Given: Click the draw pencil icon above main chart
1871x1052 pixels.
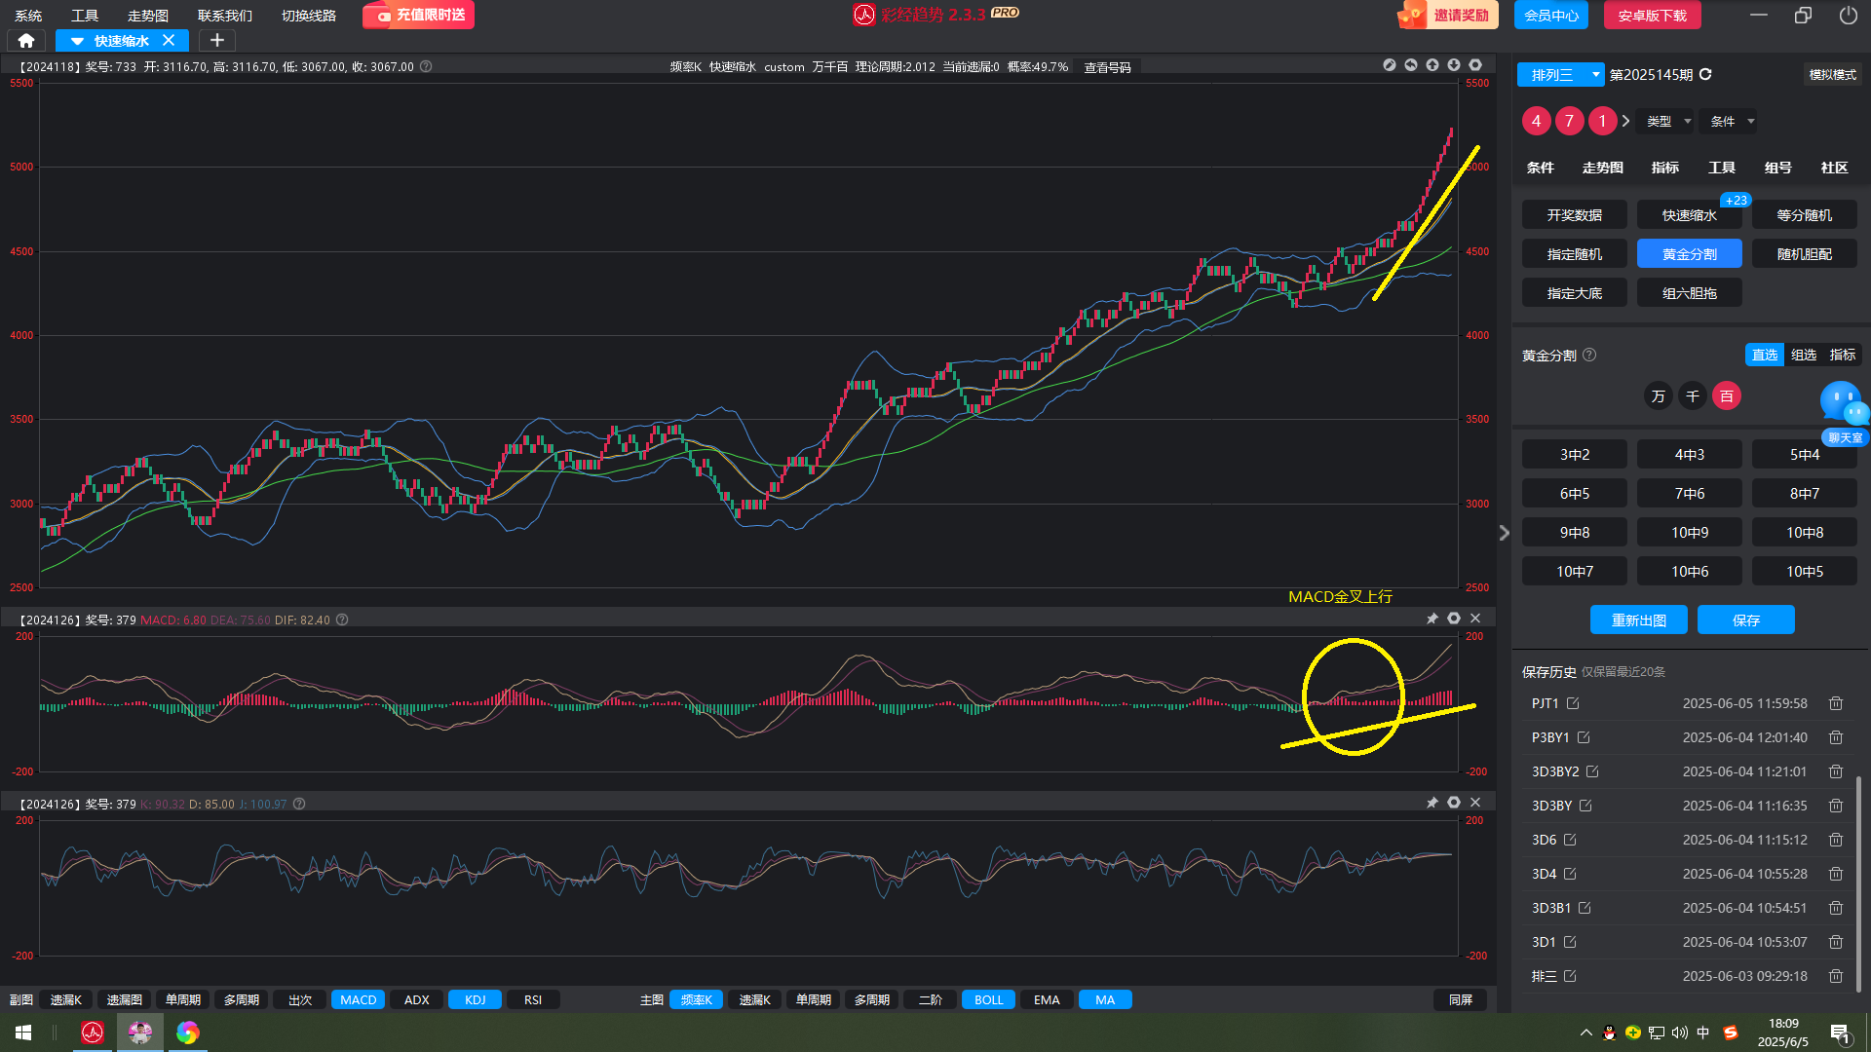Looking at the screenshot, I should (1390, 65).
